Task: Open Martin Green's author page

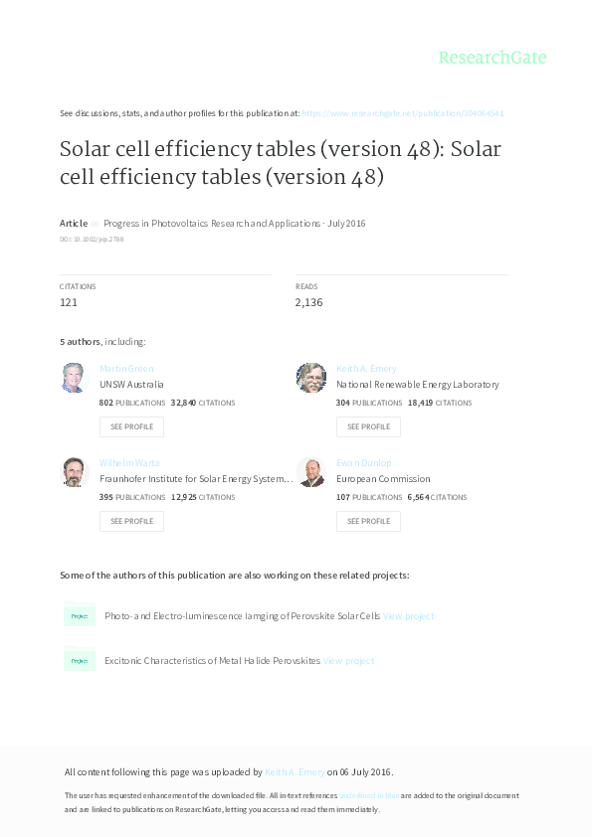Action: click(x=126, y=368)
